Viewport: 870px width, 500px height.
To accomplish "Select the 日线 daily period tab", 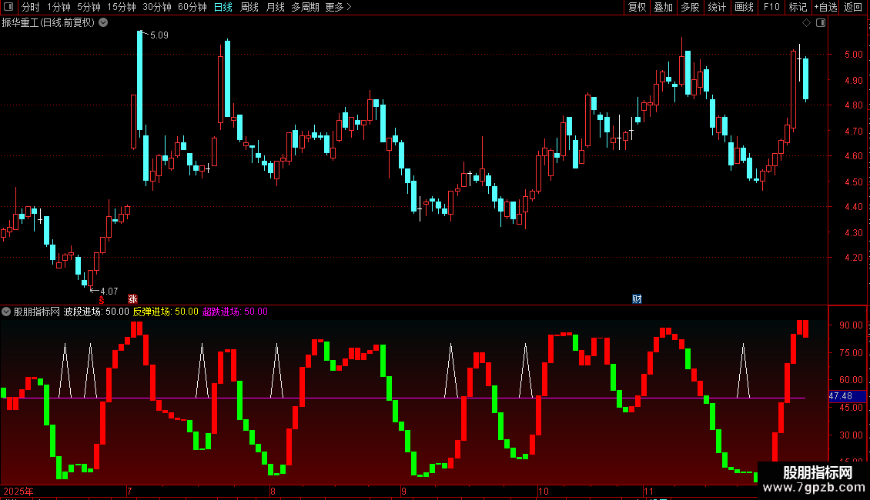I will pyautogui.click(x=223, y=7).
